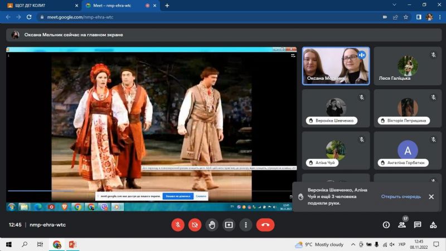Open the three-dot more options menu
446x251 pixels.
pos(246,225)
